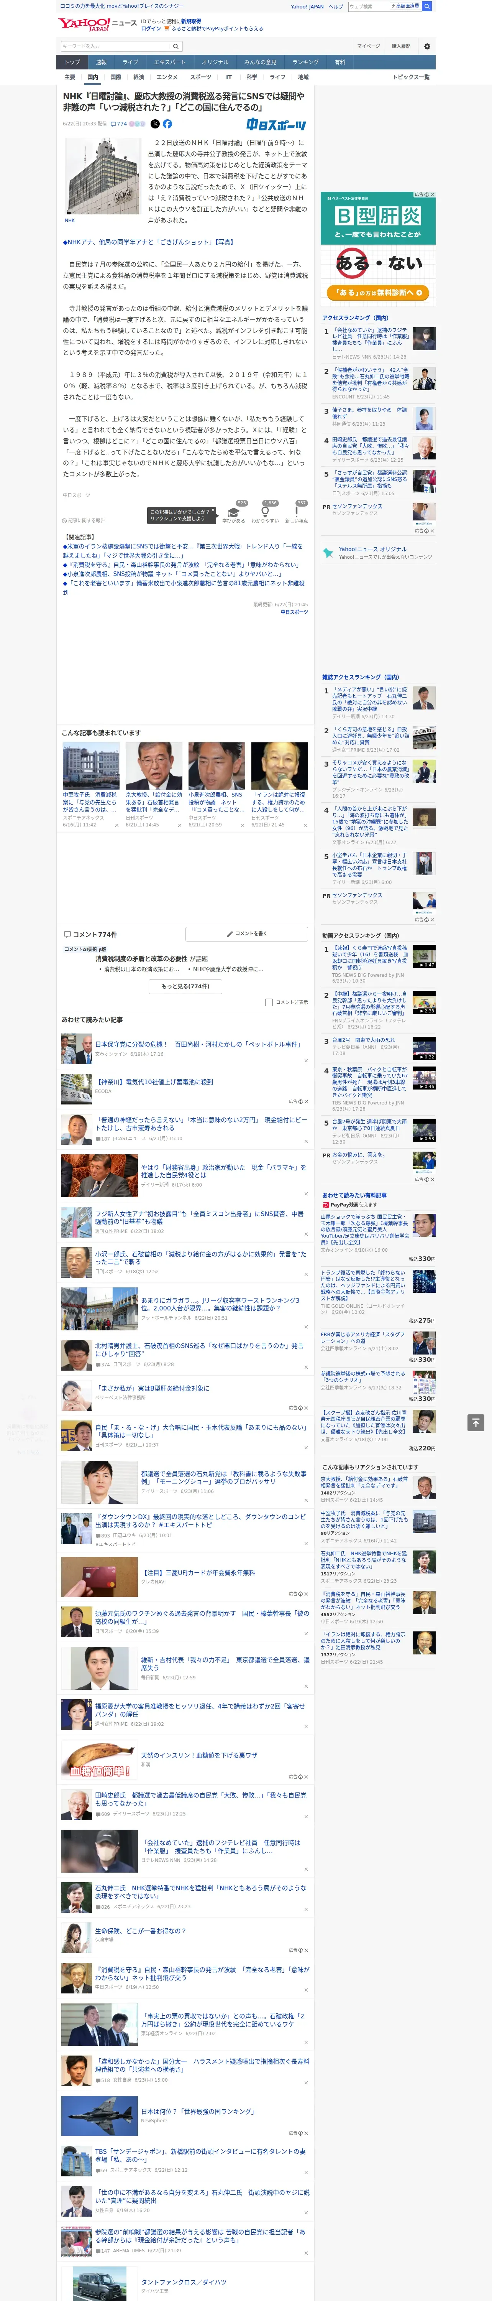Open 北村晴男弁護士 石破茂首相のSNS article
The image size is (492, 2301).
(x=199, y=1349)
